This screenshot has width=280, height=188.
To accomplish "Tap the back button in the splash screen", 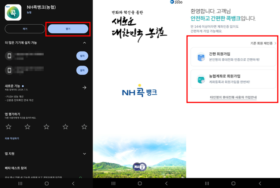I will pos(167,184).
